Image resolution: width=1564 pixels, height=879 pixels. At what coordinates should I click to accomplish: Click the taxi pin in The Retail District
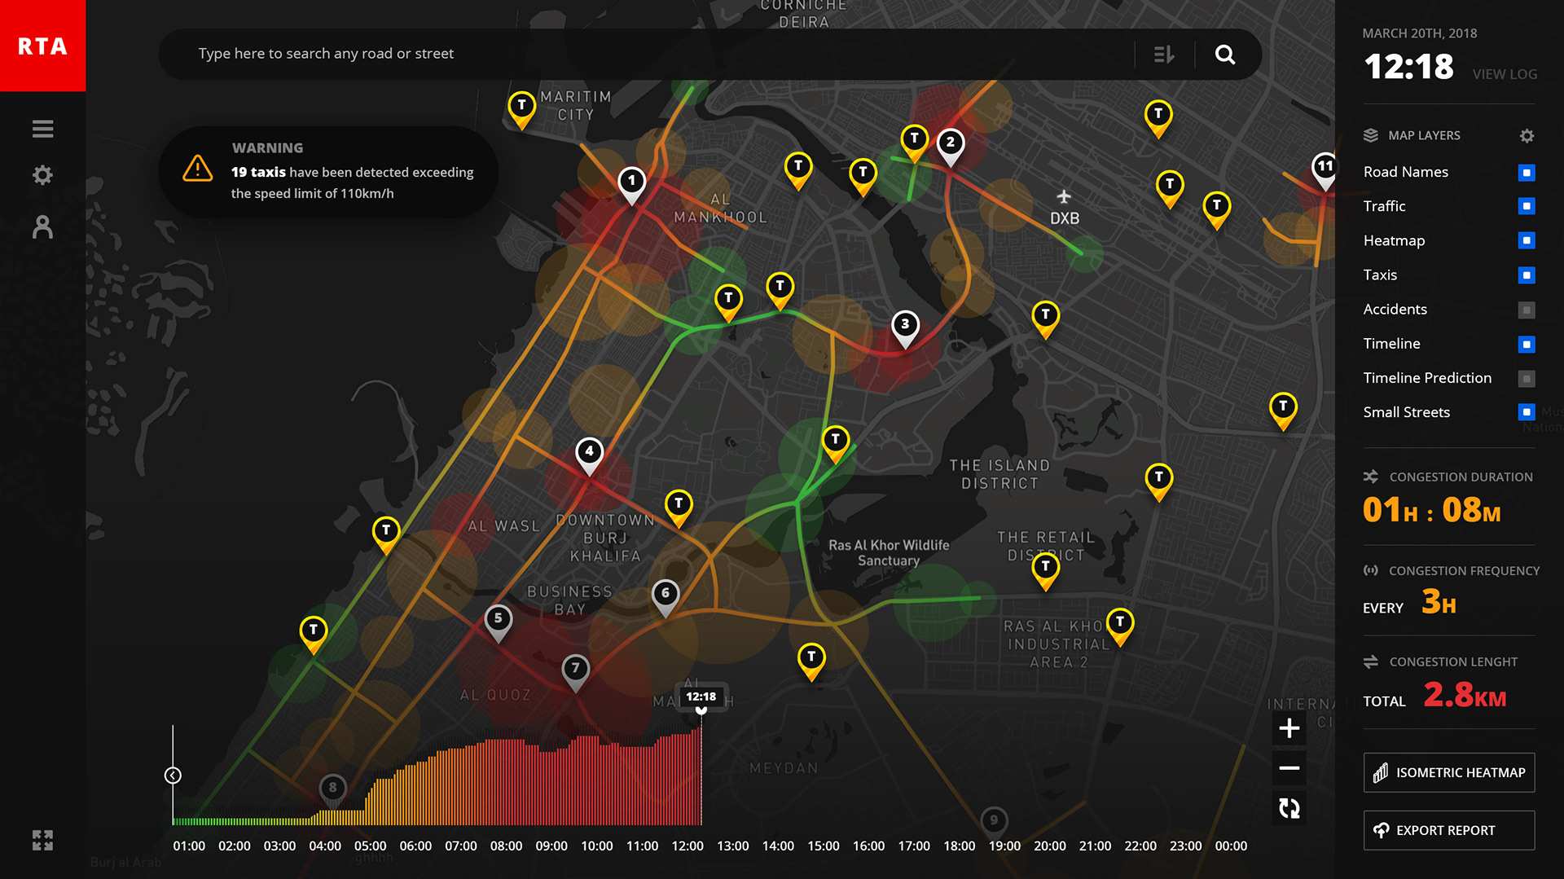point(1046,570)
